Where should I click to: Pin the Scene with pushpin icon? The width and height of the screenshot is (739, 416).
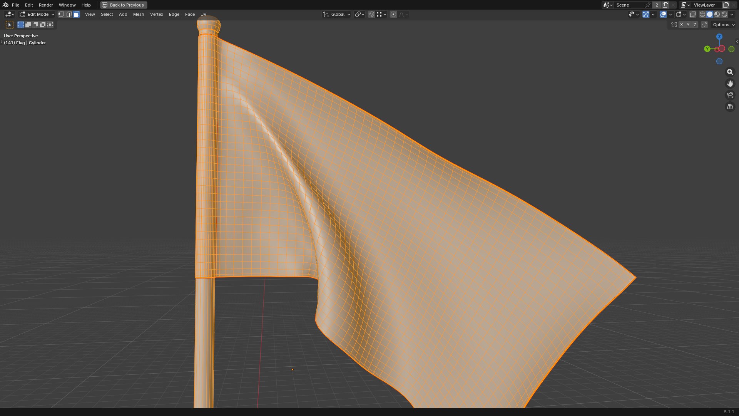648,5
